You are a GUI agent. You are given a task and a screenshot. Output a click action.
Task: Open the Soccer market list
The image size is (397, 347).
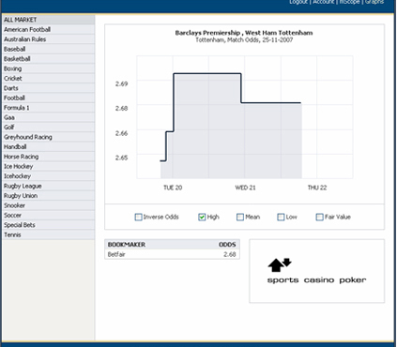coord(48,215)
